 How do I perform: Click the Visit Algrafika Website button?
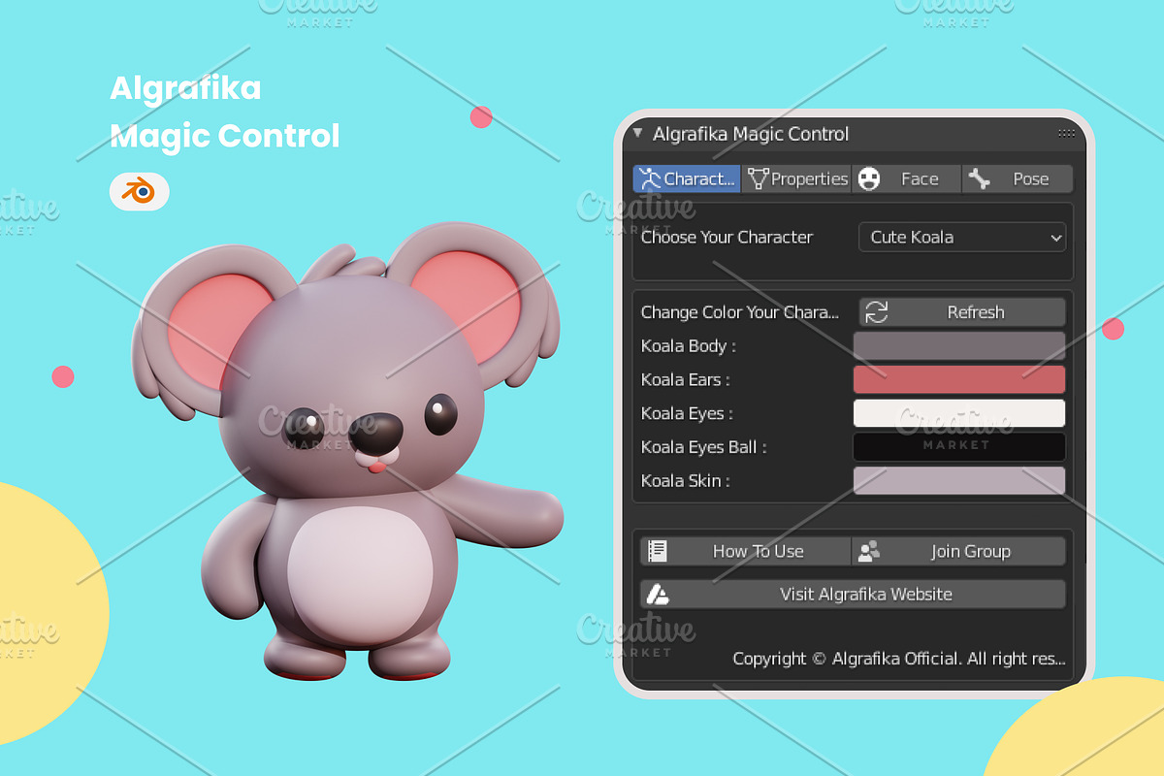(x=853, y=594)
